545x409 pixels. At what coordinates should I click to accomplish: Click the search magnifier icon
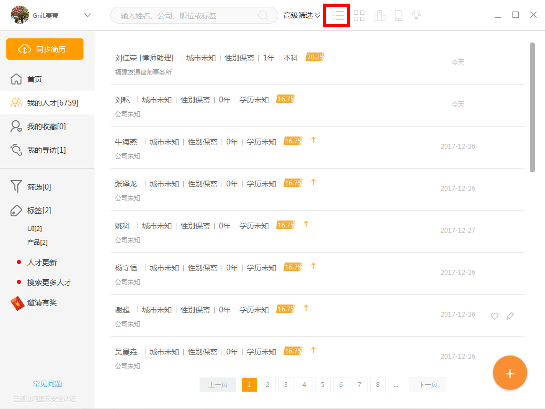(263, 15)
